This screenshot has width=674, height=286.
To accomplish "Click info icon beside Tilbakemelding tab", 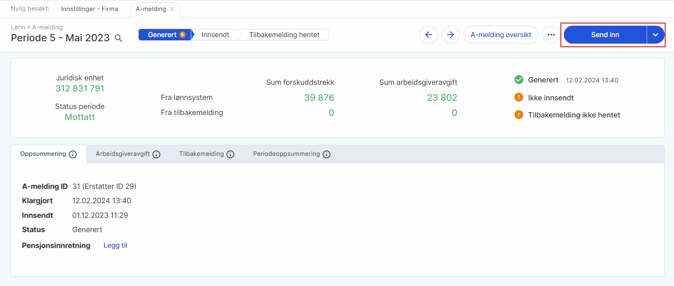I will point(230,154).
